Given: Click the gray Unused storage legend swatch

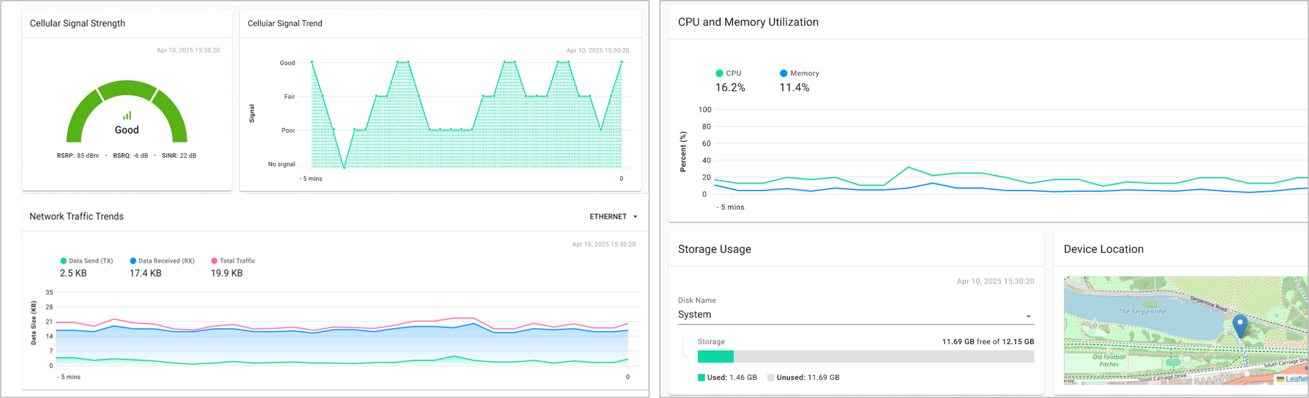Looking at the screenshot, I should pyautogui.click(x=771, y=377).
